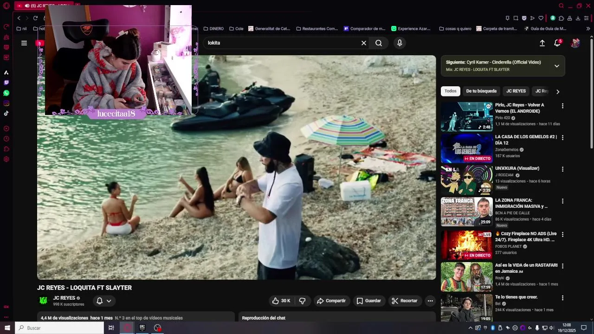Click the Guardar save button
Viewport: 594px width, 334px height.
click(x=369, y=301)
